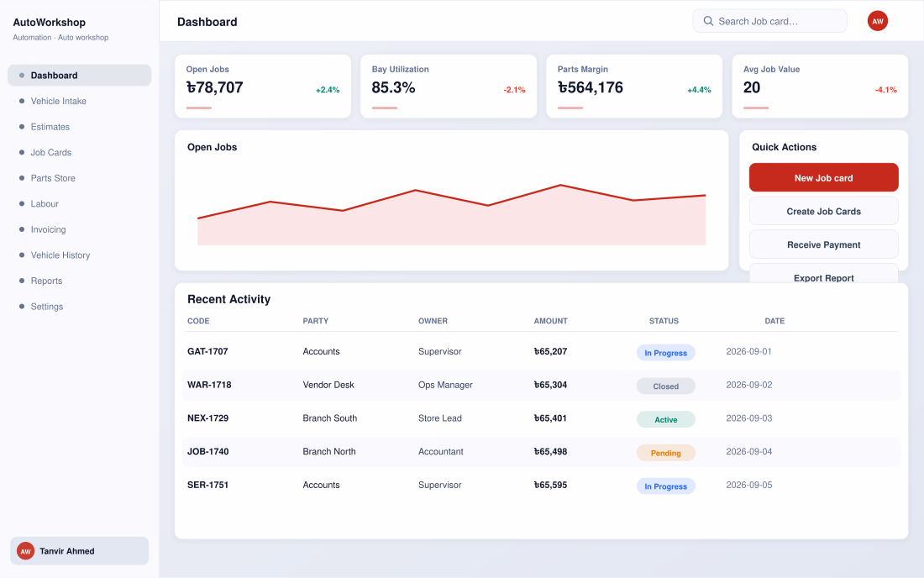Open the Open Jobs stat card

[263, 86]
